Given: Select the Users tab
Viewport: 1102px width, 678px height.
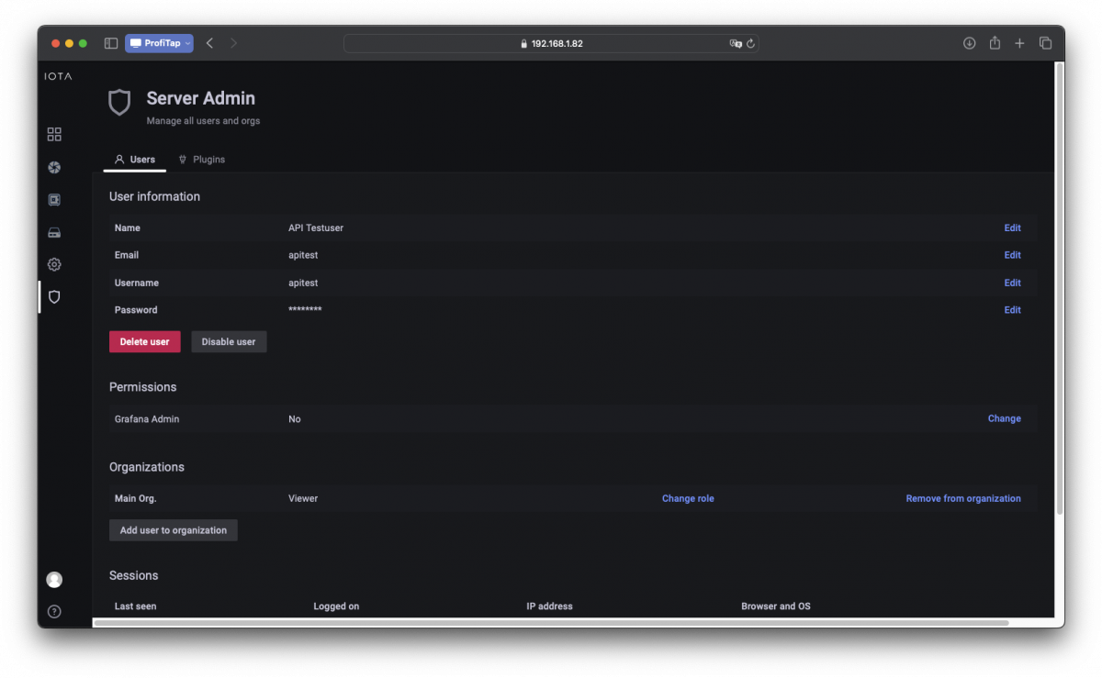Looking at the screenshot, I should 135,160.
